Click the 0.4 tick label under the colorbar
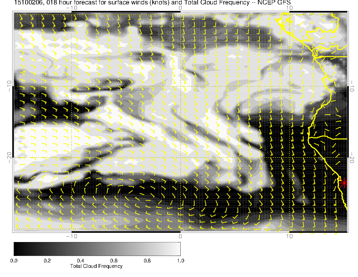 [80, 261]
